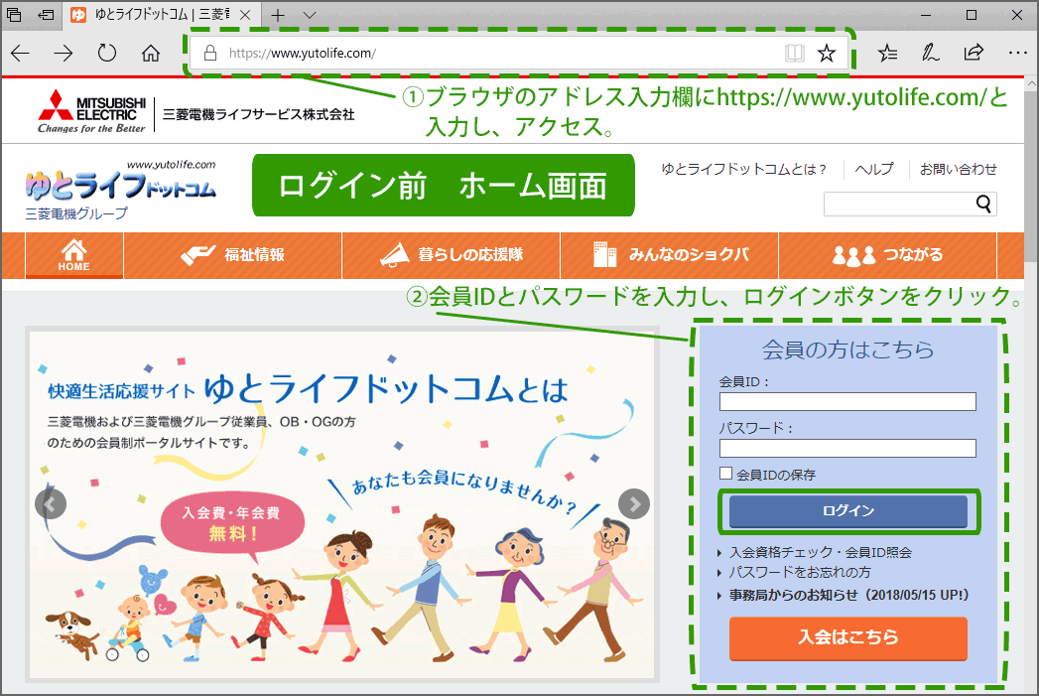Advance the carousel with the right arrow

click(x=634, y=504)
